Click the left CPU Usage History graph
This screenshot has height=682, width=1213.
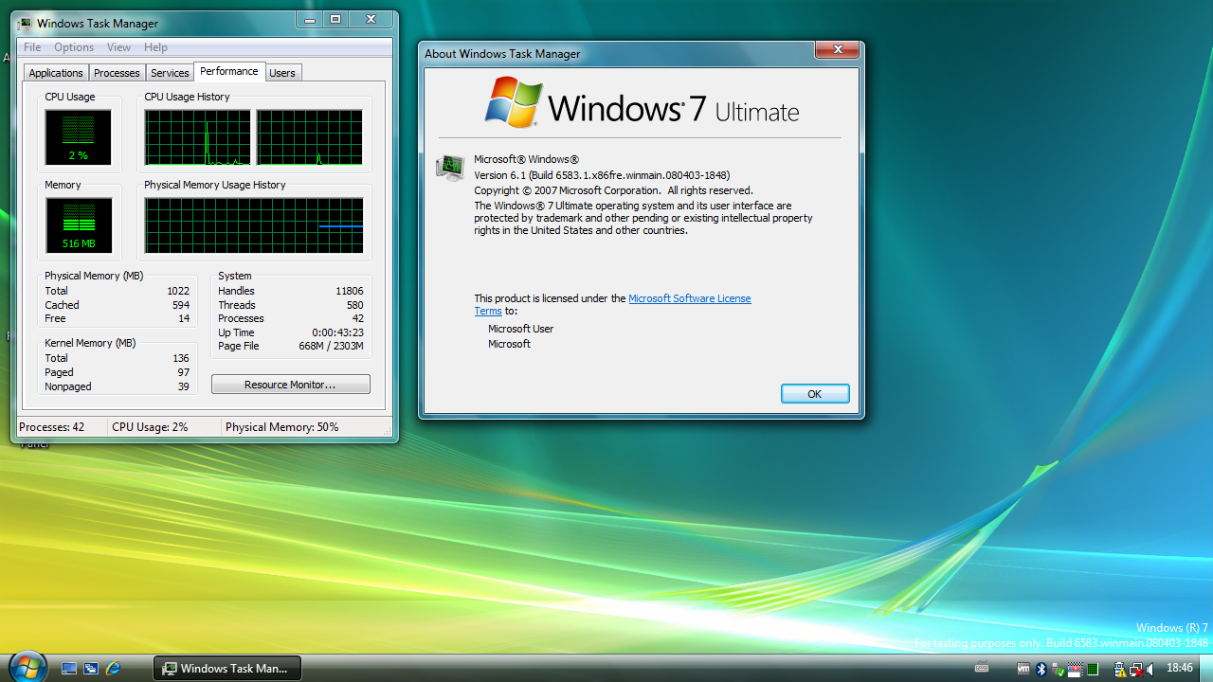(197, 137)
